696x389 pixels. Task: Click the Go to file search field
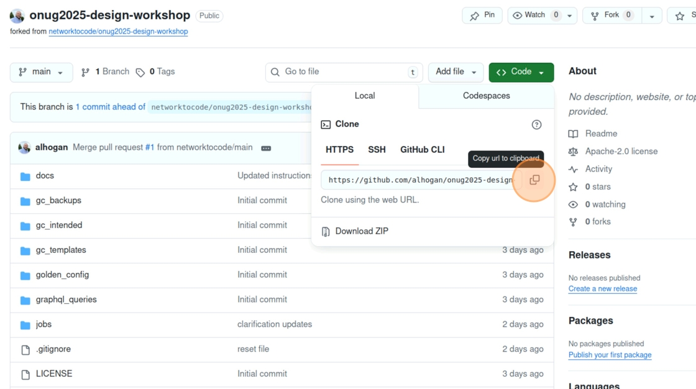pyautogui.click(x=344, y=72)
